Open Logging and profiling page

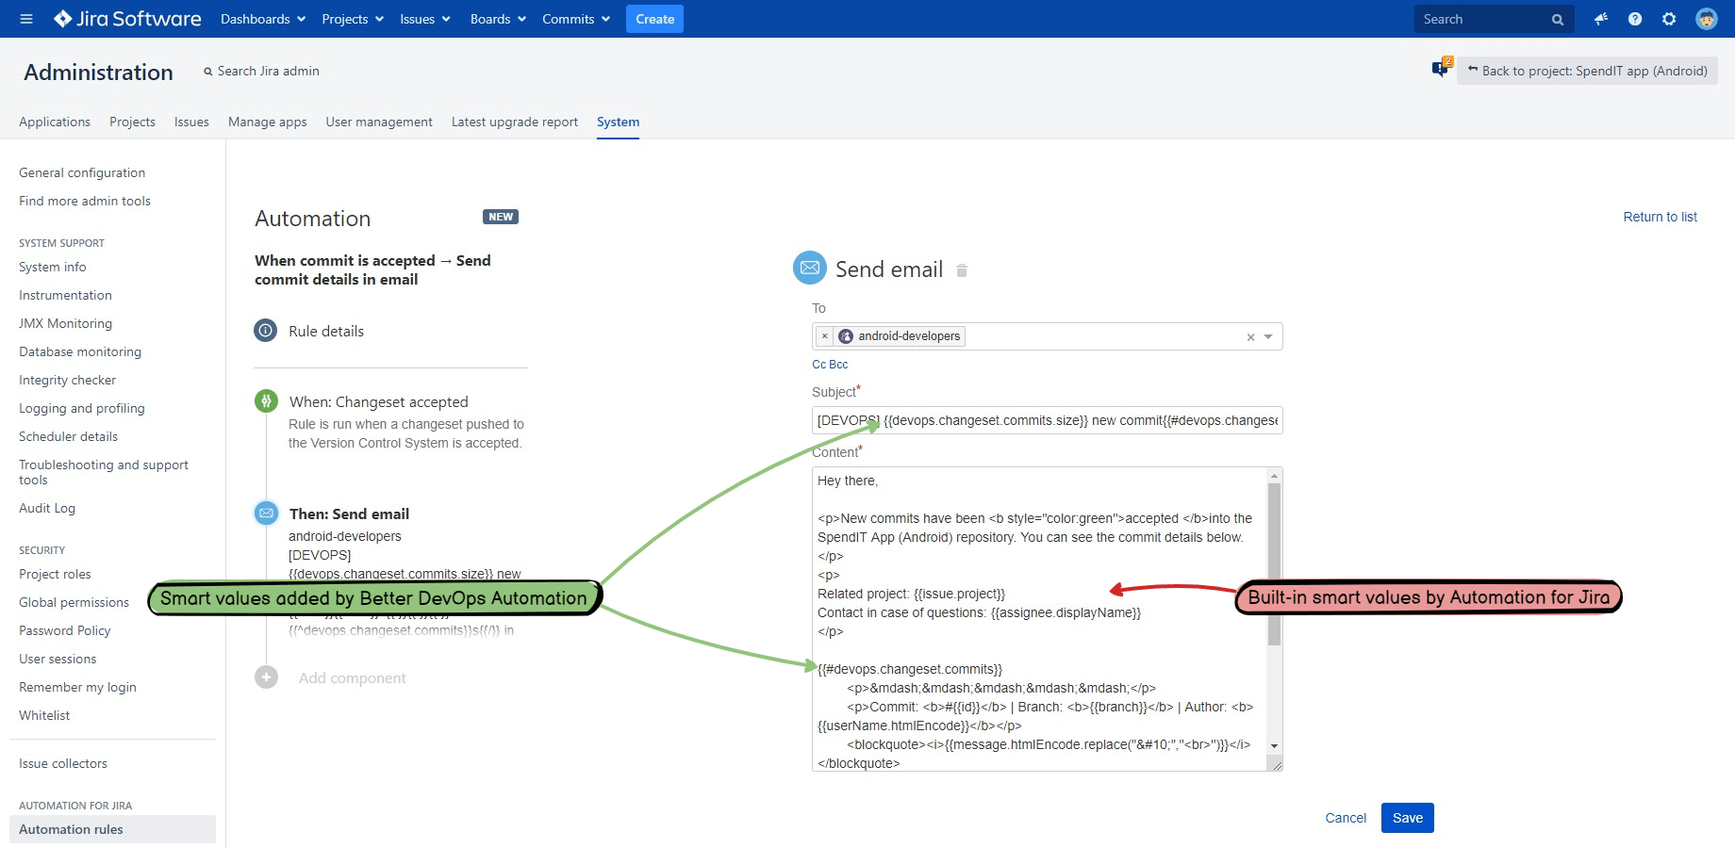pyautogui.click(x=82, y=408)
